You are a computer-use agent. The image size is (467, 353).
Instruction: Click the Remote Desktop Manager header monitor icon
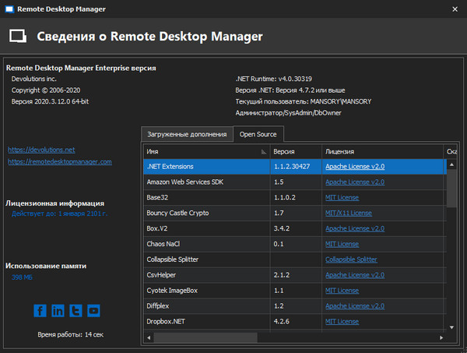pyautogui.click(x=19, y=37)
